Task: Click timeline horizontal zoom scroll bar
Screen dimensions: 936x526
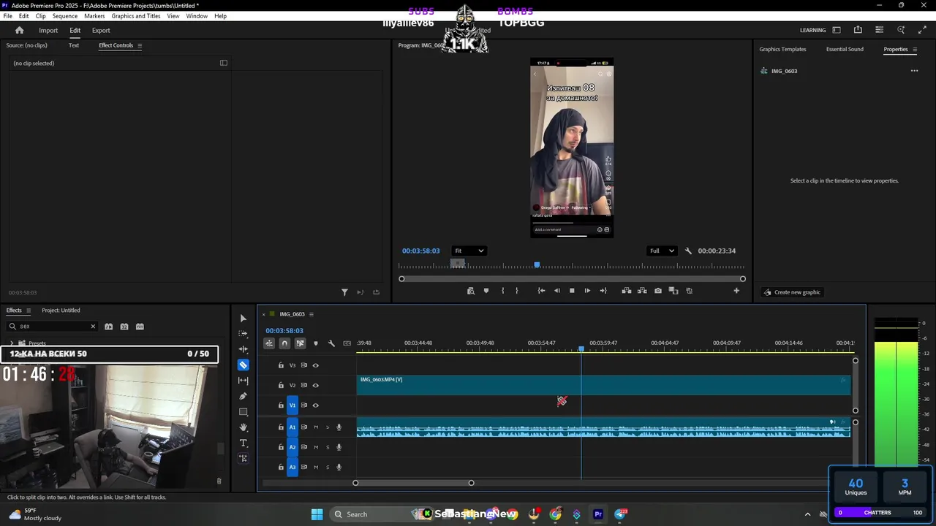Action: [x=413, y=483]
